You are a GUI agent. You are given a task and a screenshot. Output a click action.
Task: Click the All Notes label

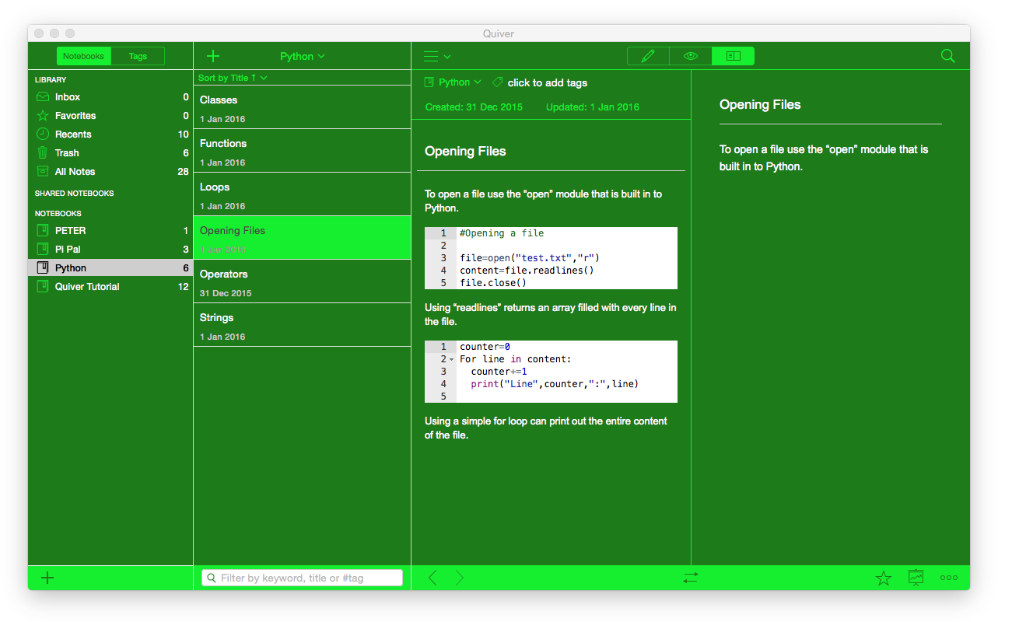click(x=75, y=172)
